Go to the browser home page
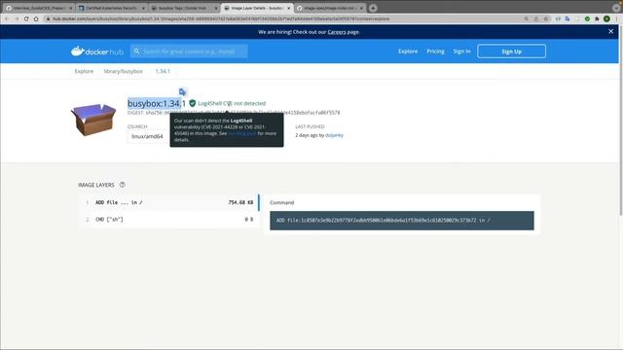This screenshot has height=350, width=623. click(x=36, y=18)
